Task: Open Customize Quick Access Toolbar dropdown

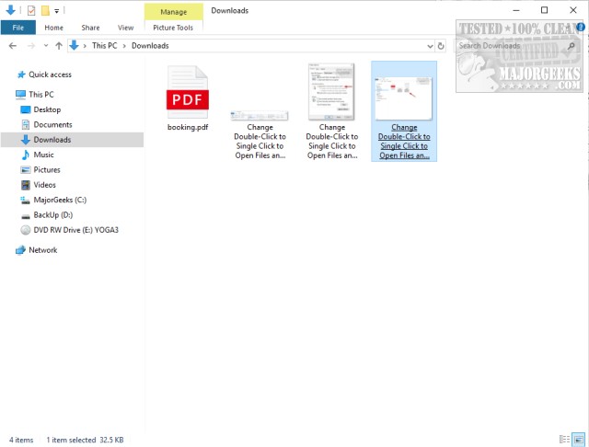Action: [57, 11]
